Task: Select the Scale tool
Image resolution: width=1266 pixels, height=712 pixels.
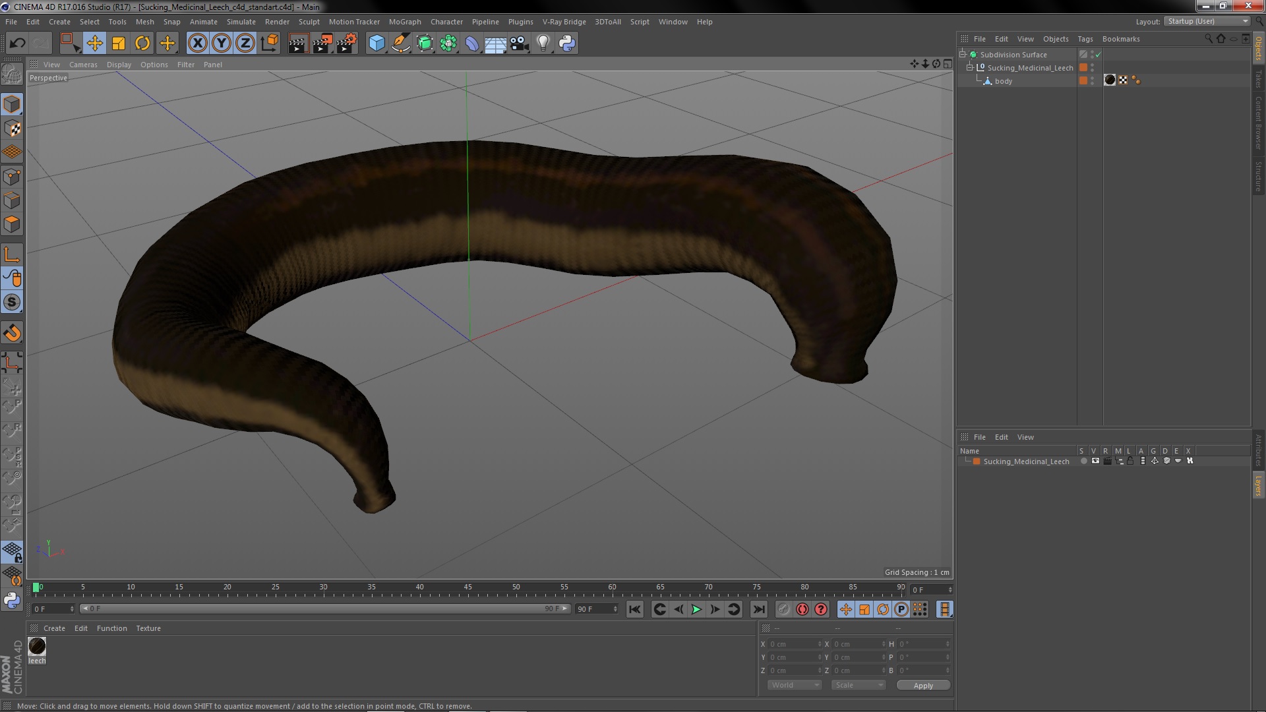Action: coord(119,44)
